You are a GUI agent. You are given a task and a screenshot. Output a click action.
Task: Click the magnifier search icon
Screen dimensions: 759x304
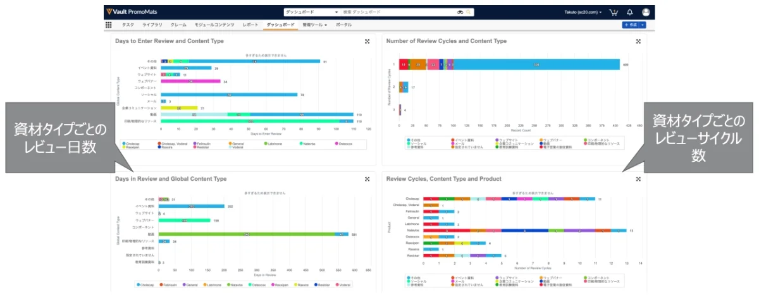coord(469,12)
